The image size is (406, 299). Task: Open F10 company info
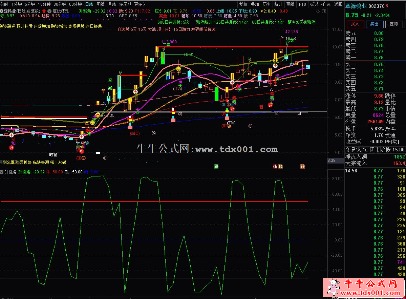tap(302, 4)
